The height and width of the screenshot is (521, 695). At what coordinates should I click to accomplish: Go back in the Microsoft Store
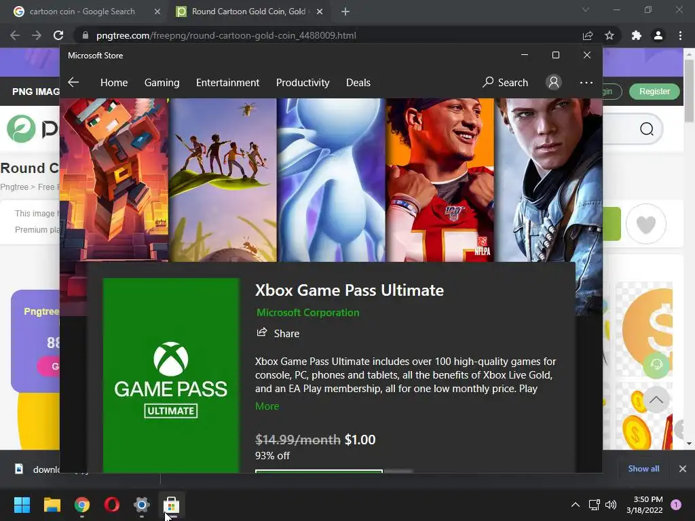pyautogui.click(x=73, y=82)
